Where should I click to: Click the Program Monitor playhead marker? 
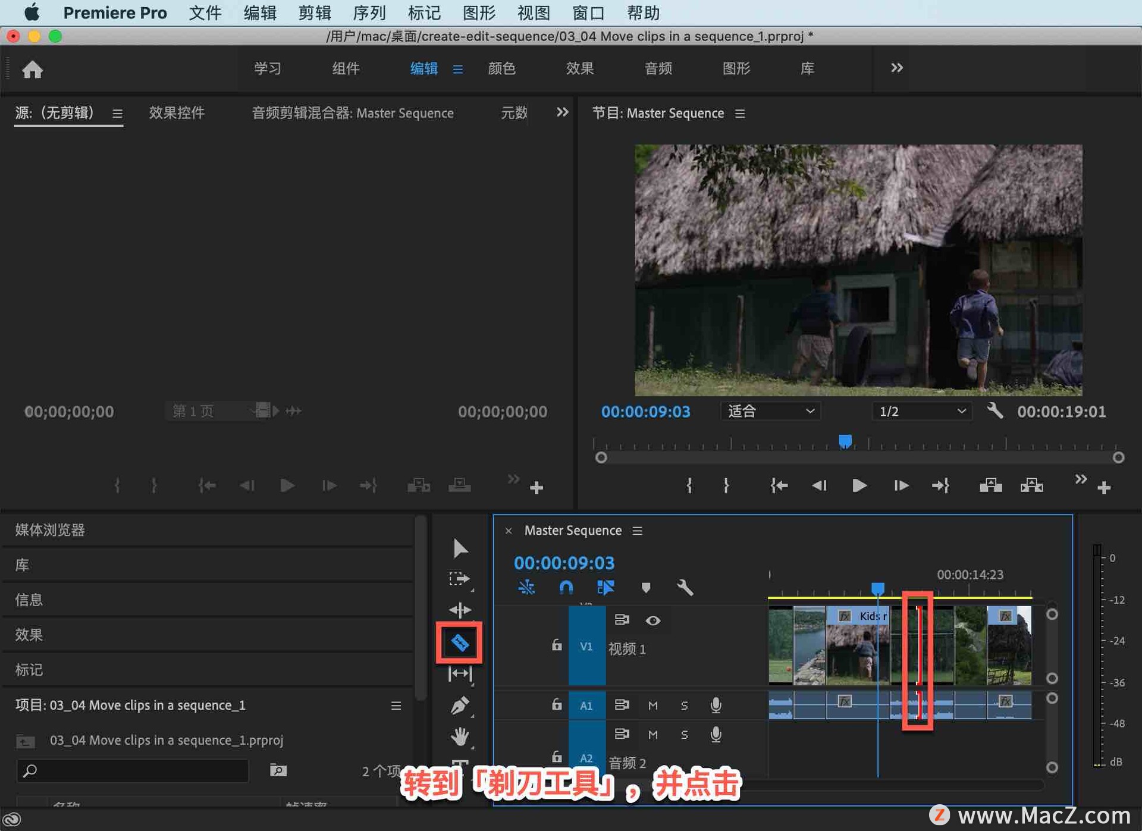pyautogui.click(x=845, y=441)
